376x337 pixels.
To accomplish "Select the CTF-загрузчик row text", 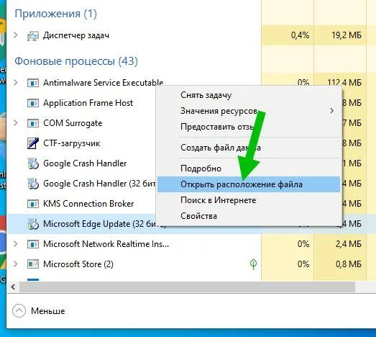I will pos(71,143).
